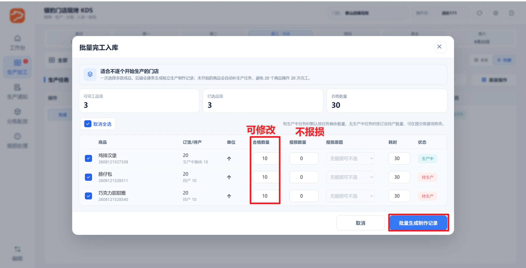Click the 取消 button
Screen dimensions: 526x268
[360, 223]
